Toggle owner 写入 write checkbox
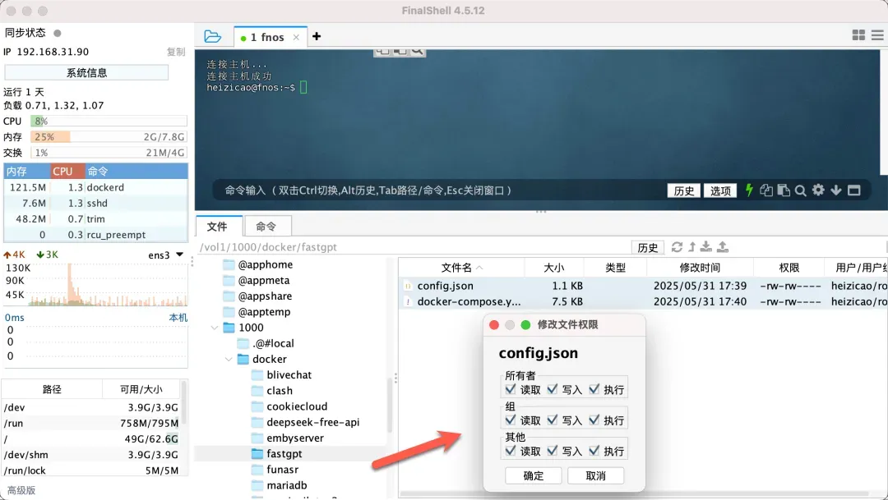The height and width of the screenshot is (500, 888). pyautogui.click(x=553, y=389)
